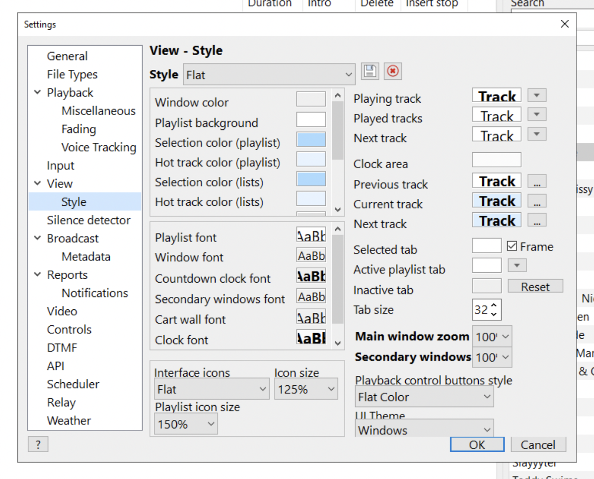
Task: Open dropdown arrow beside the upper Next track
Action: coord(537,134)
